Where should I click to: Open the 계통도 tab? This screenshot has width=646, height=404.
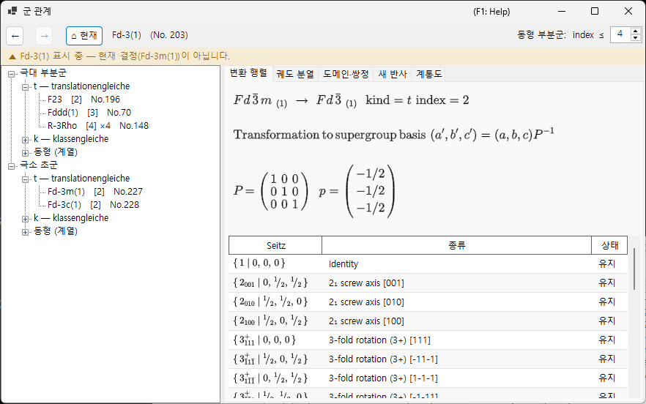click(428, 74)
